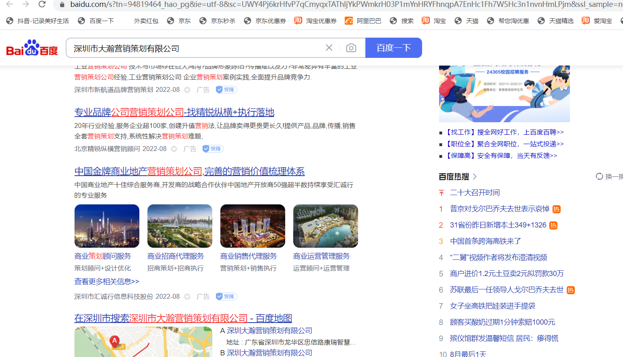This screenshot has width=623, height=357.
Task: Open the 中国金牌商业地产营销策划公司 result
Action: (x=189, y=171)
